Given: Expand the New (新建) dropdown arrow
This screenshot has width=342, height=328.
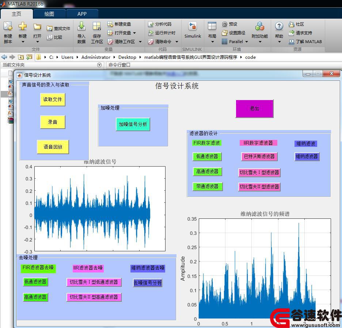Looking at the screenshot, I should click(23, 42).
